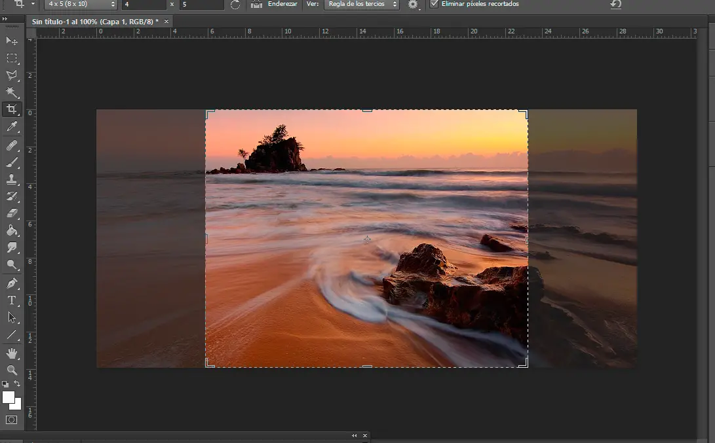The image size is (715, 443).
Task: Select the Horizontal Type tool
Action: click(12, 300)
